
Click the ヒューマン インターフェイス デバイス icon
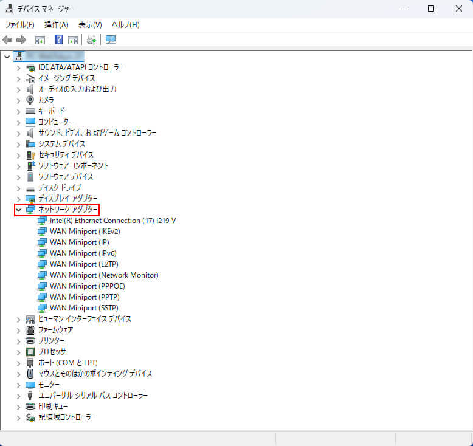(30, 319)
